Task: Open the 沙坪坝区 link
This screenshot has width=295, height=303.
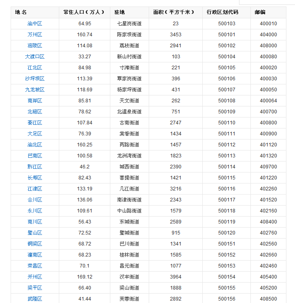Action: click(x=35, y=79)
